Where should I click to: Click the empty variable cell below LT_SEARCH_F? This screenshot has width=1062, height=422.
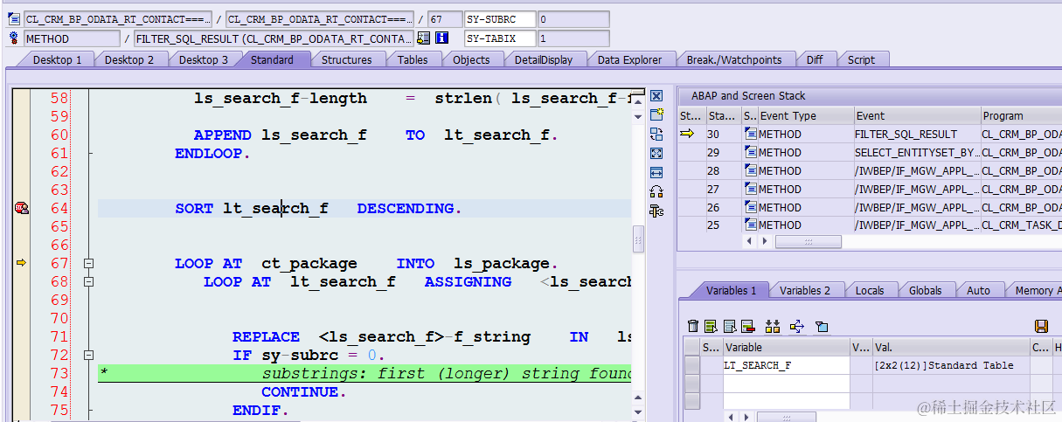tap(786, 384)
